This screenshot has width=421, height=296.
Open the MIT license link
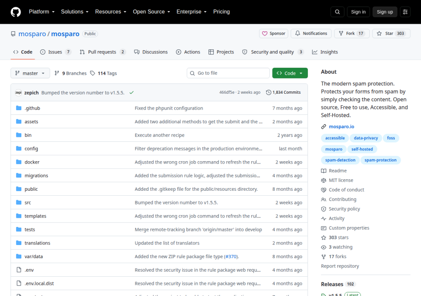pos(337,180)
